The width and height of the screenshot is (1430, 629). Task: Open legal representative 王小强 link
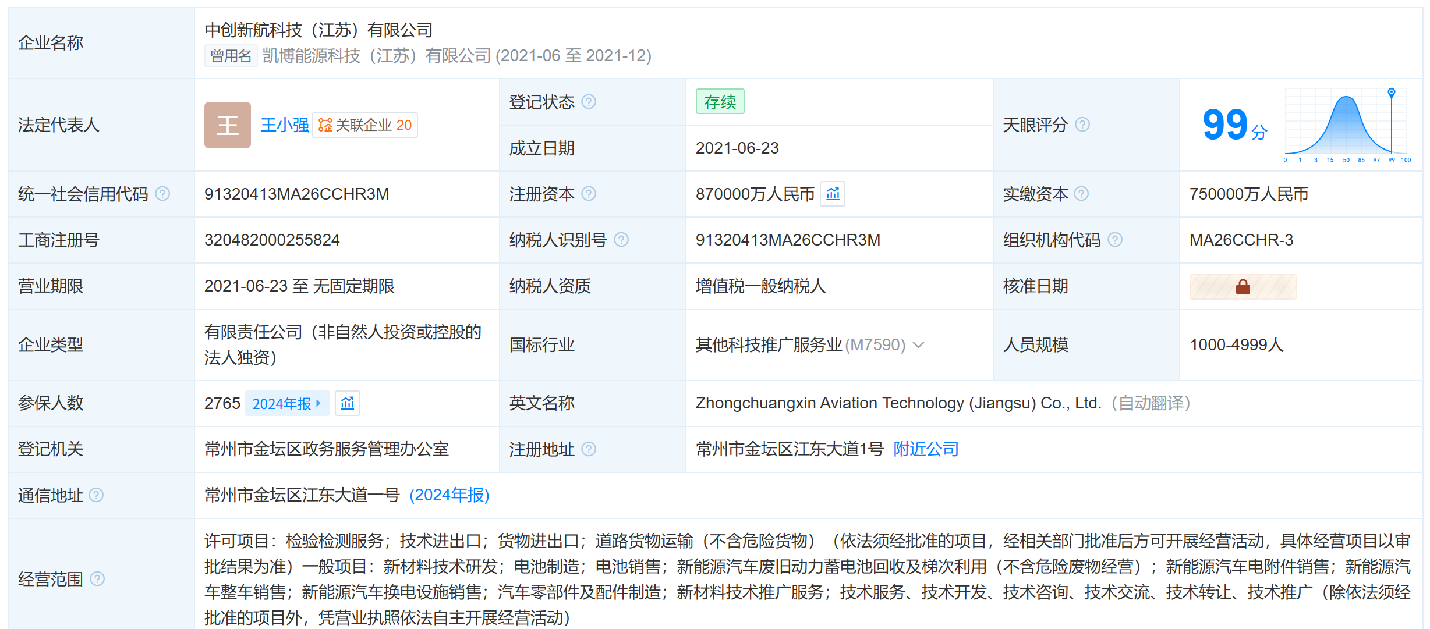(284, 125)
